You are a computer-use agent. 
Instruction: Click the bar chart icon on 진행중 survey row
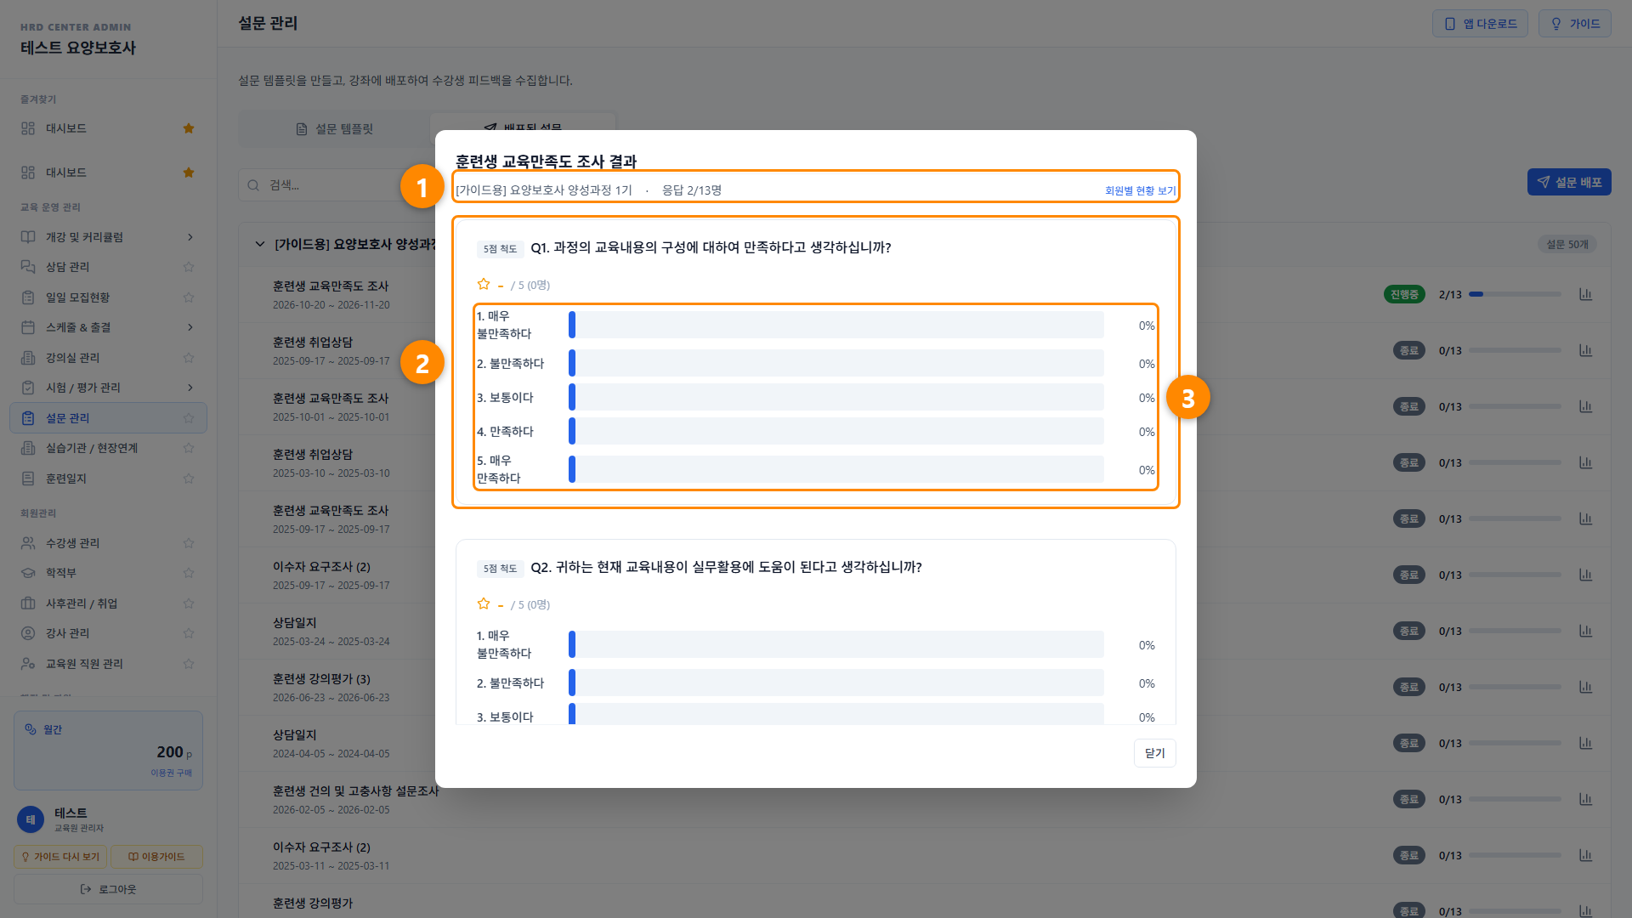(1585, 294)
